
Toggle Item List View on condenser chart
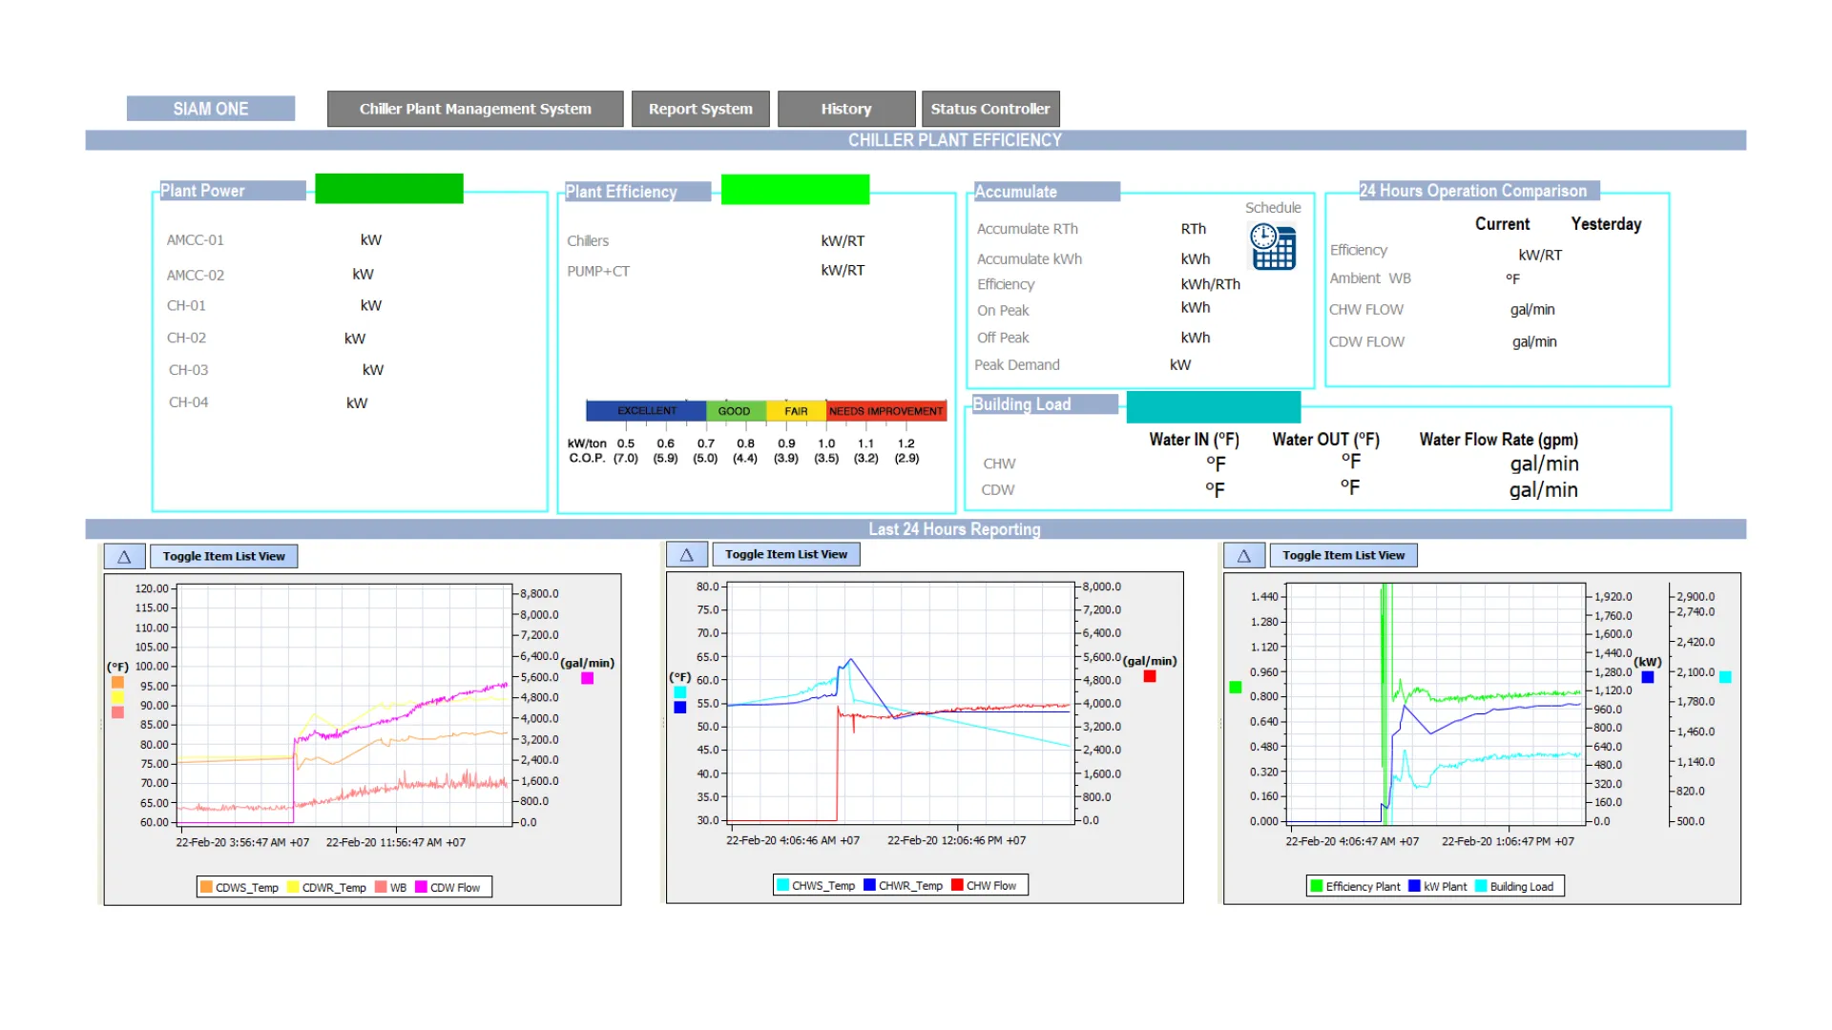point(223,557)
